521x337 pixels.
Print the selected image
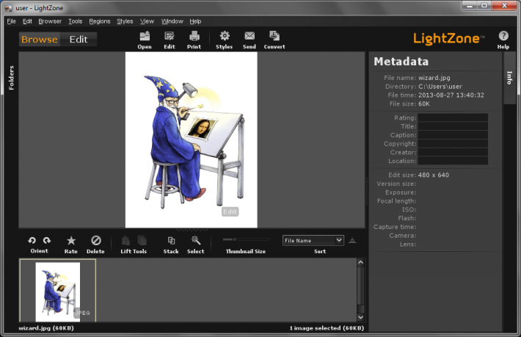tap(194, 36)
